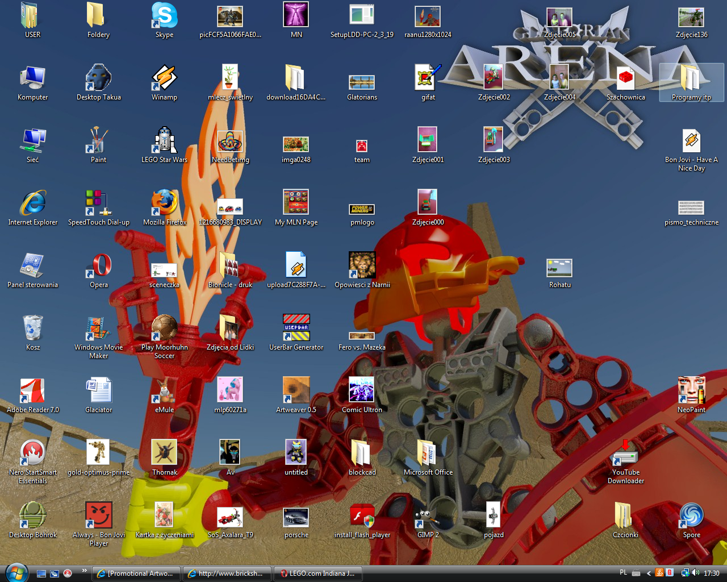Image resolution: width=727 pixels, height=582 pixels.
Task: Click Switch between windows in Quick Launch
Action: (55, 573)
